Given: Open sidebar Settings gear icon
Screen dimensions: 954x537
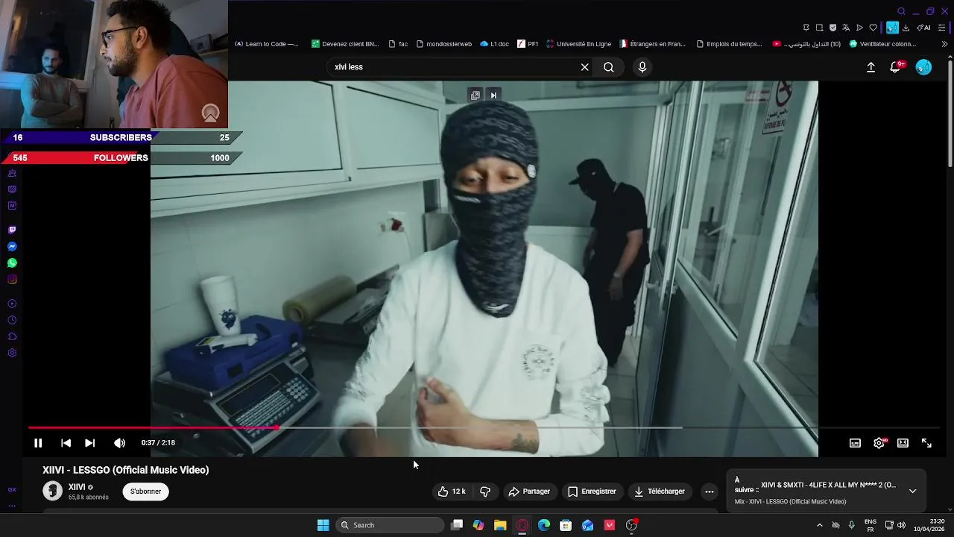Looking at the screenshot, I should pyautogui.click(x=12, y=353).
